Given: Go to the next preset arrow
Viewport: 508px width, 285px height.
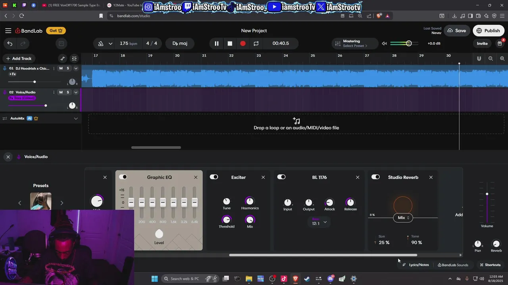Looking at the screenshot, I should (62, 203).
